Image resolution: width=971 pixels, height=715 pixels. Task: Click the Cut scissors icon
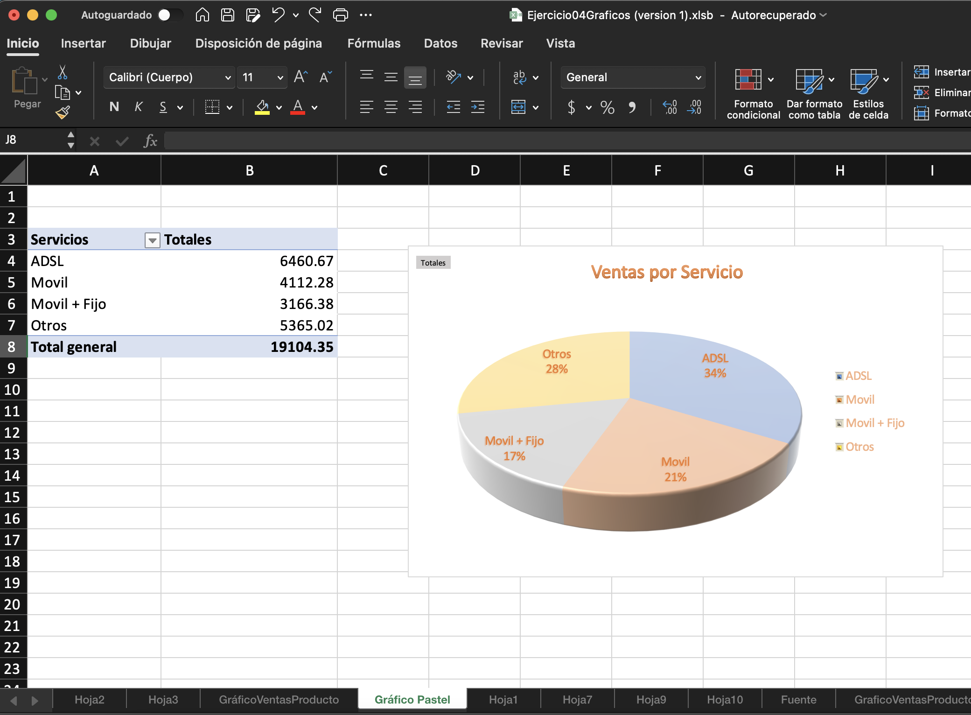click(63, 72)
